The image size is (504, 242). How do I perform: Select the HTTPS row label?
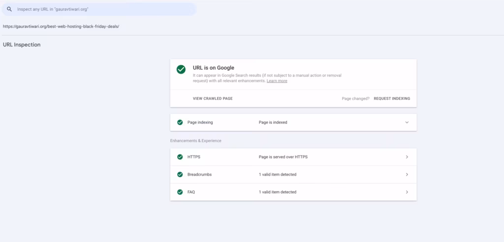click(194, 157)
